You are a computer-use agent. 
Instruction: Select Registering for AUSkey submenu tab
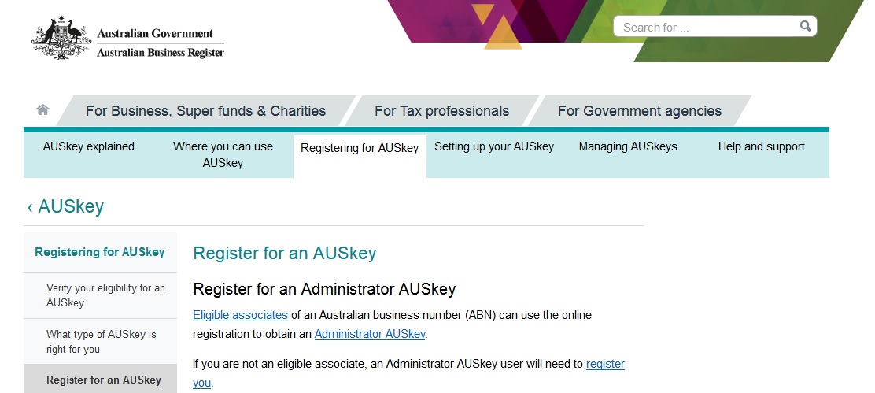pyautogui.click(x=360, y=148)
